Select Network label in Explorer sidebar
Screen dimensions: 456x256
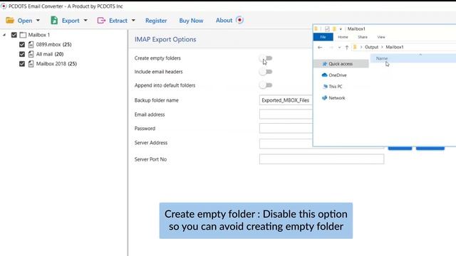pos(337,98)
